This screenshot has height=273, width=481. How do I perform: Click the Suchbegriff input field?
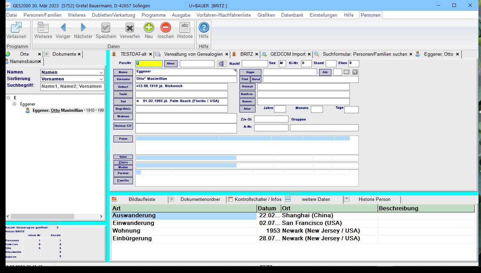click(x=72, y=86)
